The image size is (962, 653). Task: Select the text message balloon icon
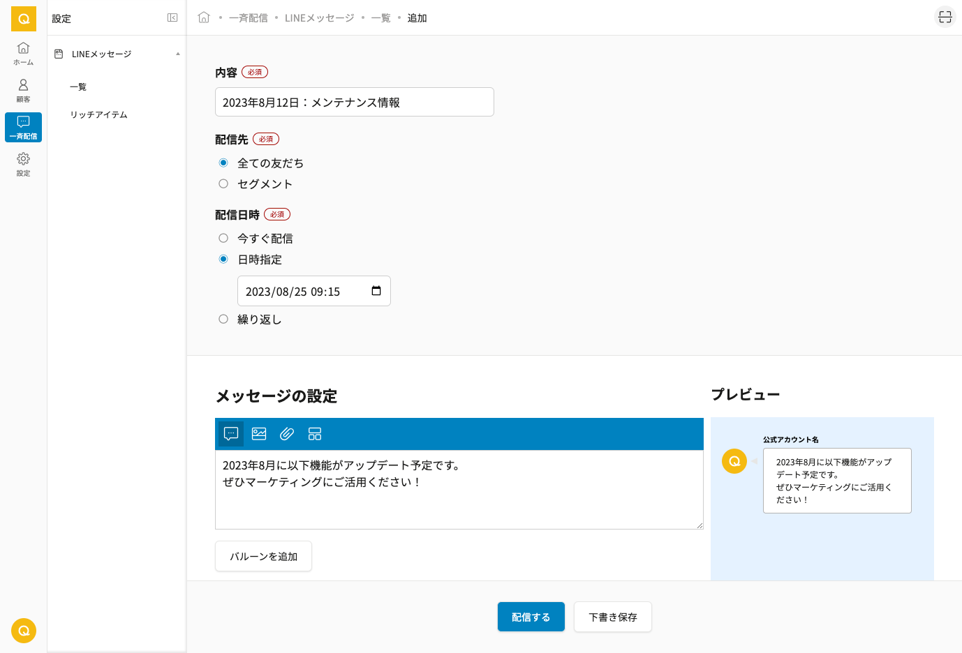231,434
